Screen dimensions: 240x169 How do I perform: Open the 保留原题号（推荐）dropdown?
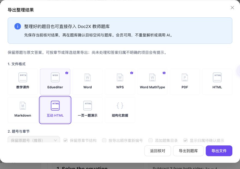tap(34, 140)
